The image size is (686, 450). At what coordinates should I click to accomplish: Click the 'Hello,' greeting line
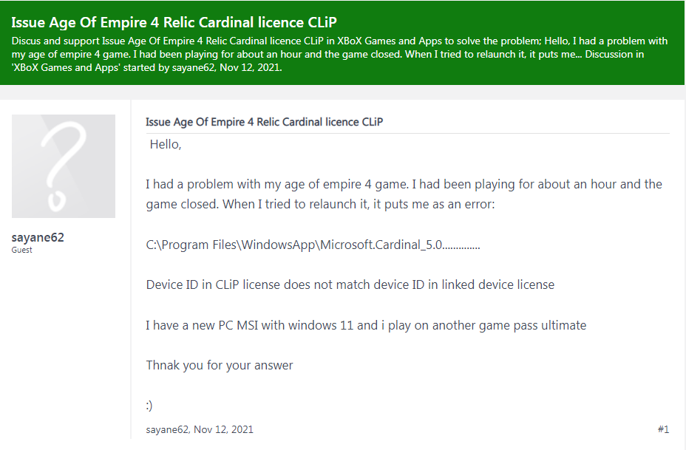coord(166,144)
